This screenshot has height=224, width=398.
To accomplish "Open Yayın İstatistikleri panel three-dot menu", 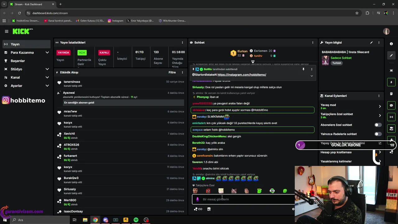I will pyautogui.click(x=183, y=43).
